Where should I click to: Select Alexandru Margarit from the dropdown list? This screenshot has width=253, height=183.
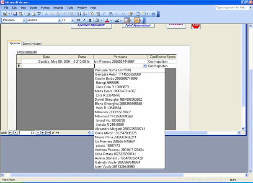[120, 129]
